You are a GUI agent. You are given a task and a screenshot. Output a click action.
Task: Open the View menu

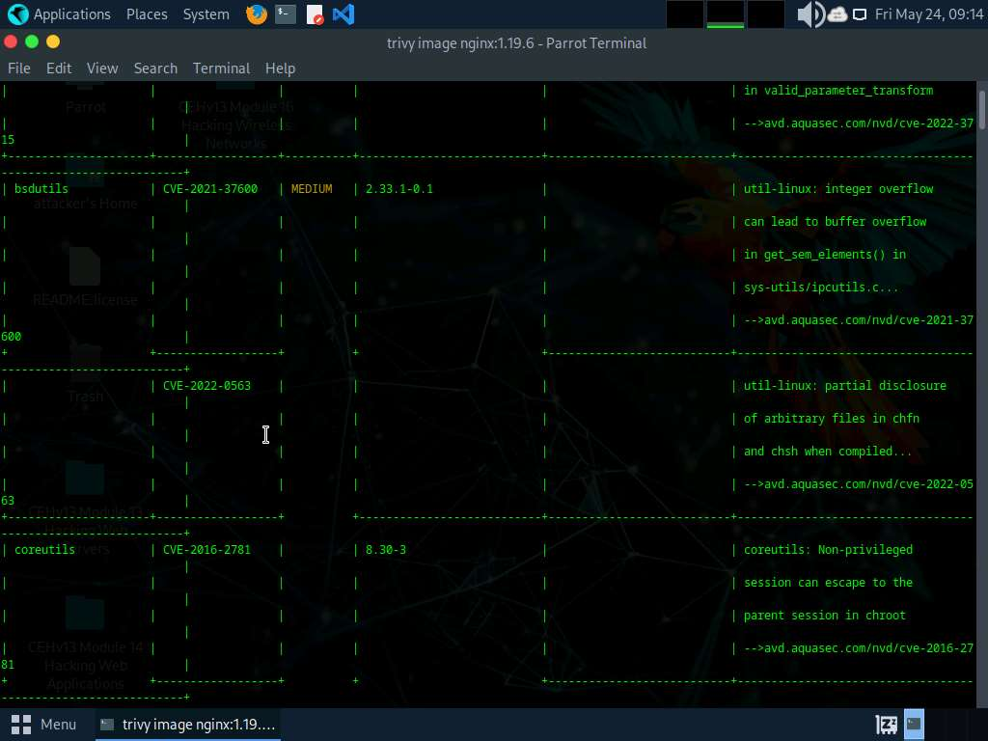(102, 69)
